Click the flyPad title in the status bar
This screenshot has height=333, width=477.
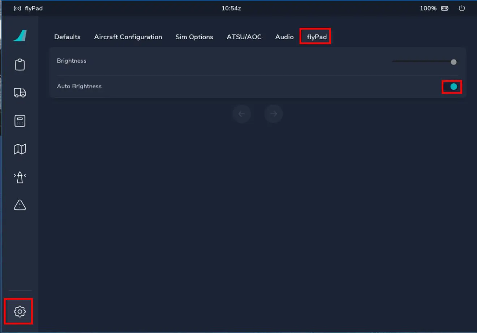(x=34, y=8)
